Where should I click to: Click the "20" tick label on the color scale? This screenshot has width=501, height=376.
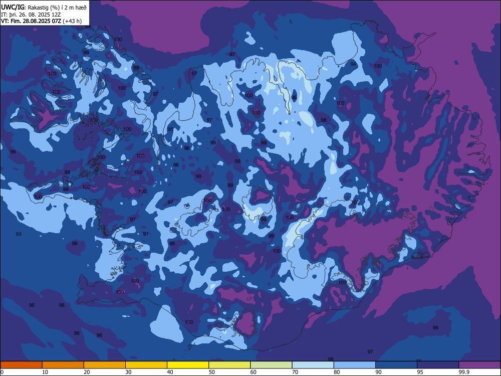click(87, 372)
